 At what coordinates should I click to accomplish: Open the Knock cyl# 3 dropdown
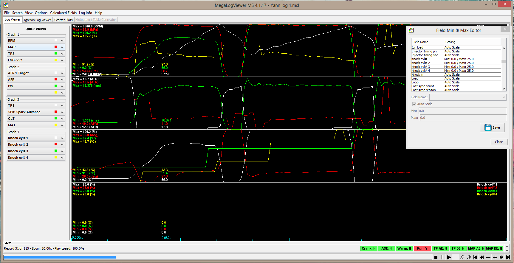(x=62, y=151)
